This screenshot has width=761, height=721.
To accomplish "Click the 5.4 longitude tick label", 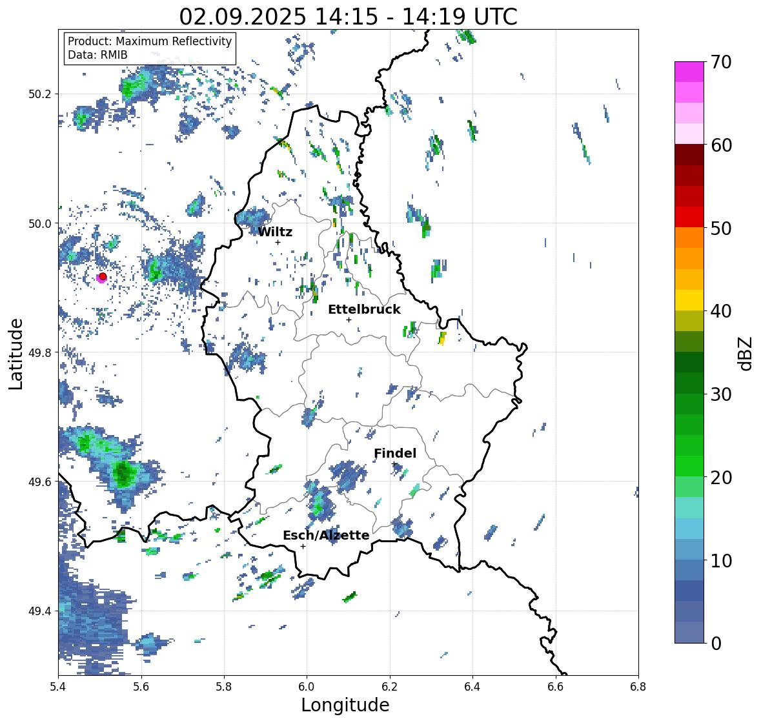I will pos(58,687).
